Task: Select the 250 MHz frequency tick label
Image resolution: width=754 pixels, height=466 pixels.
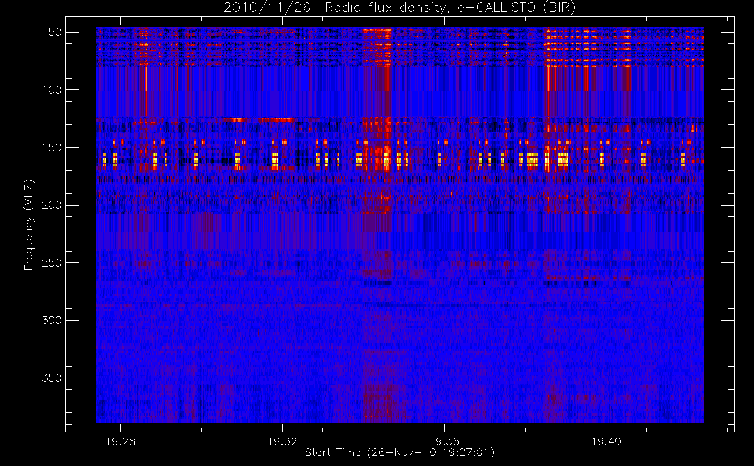Action: pyautogui.click(x=52, y=263)
